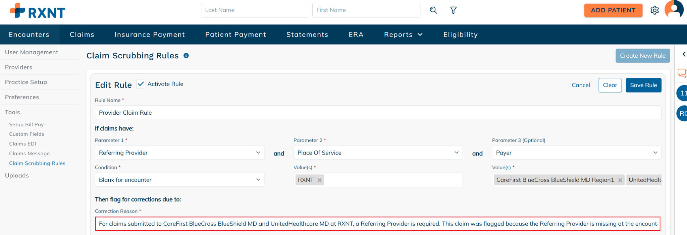
Task: Focus the First Name search field
Action: click(366, 10)
